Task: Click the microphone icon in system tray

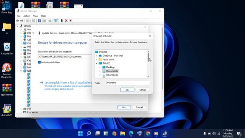Action: [x=204, y=133]
